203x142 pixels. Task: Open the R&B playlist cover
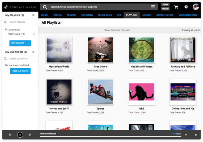coord(142,92)
